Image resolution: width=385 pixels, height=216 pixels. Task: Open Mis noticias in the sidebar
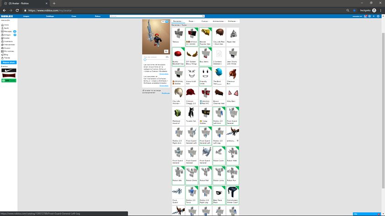8,51
